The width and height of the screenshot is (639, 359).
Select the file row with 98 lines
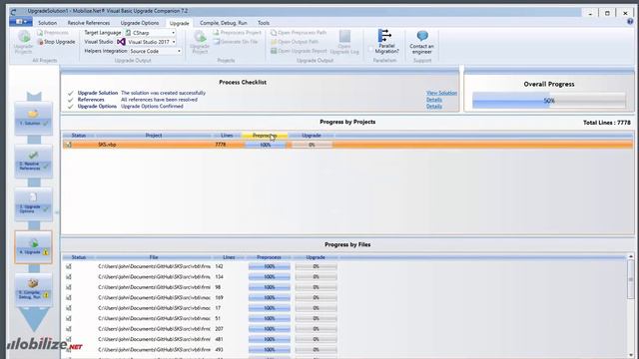pyautogui.click(x=344, y=287)
